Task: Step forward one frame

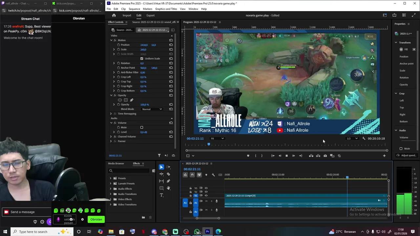Action: coord(294,156)
